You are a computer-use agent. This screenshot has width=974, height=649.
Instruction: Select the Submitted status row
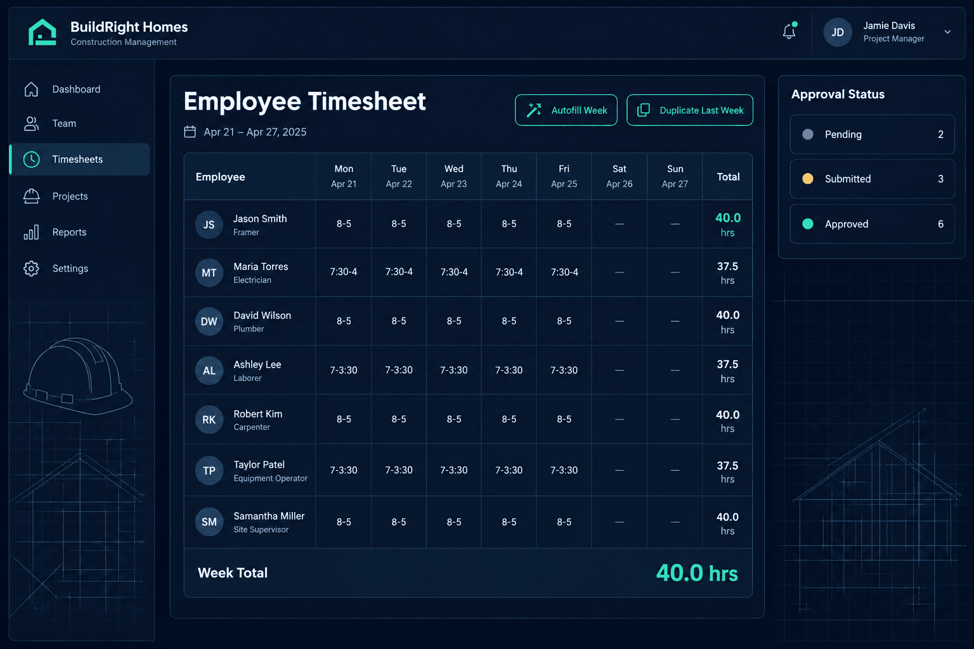coord(872,179)
